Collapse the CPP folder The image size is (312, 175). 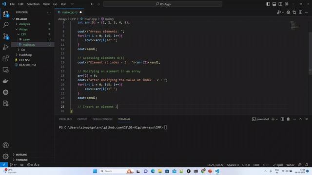coord(23,35)
